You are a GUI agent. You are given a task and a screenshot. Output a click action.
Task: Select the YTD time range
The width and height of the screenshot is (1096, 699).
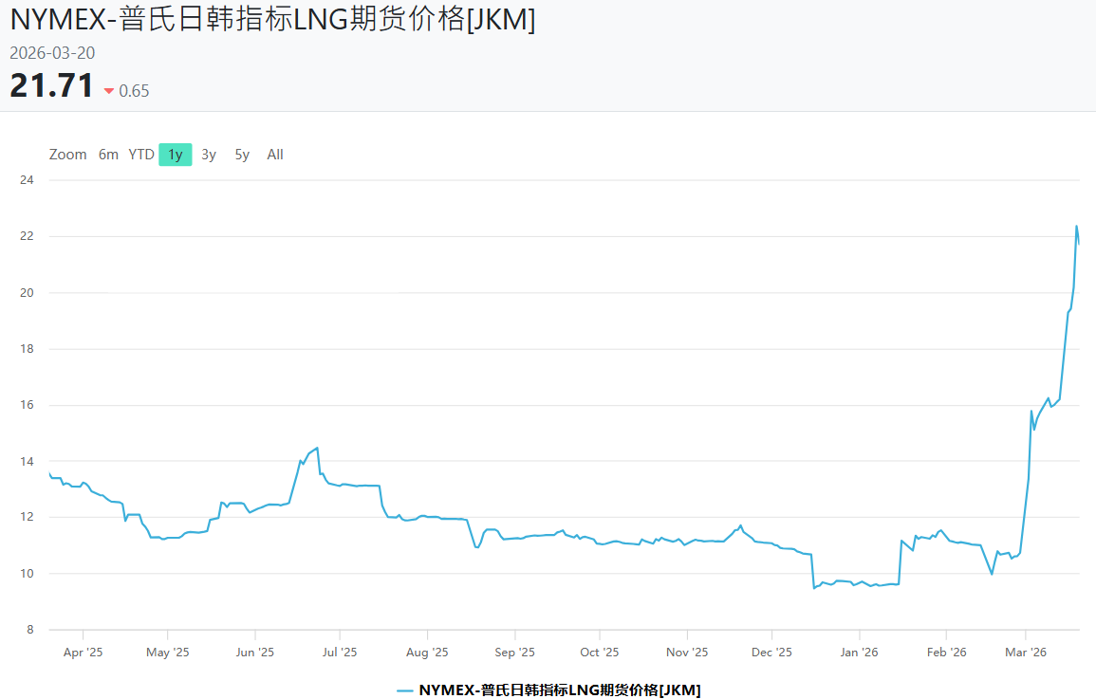pyautogui.click(x=140, y=154)
